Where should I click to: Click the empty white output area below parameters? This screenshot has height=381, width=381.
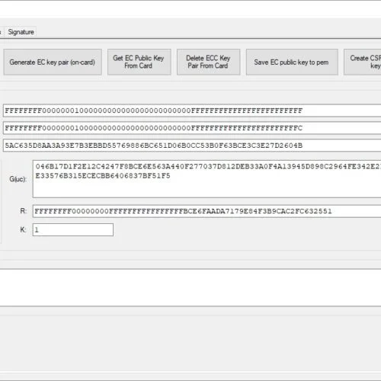tap(190, 287)
